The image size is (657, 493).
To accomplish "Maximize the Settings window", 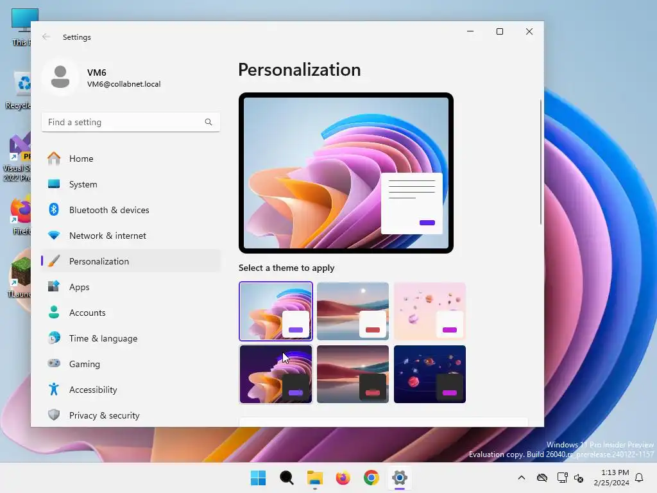I will [x=499, y=31].
